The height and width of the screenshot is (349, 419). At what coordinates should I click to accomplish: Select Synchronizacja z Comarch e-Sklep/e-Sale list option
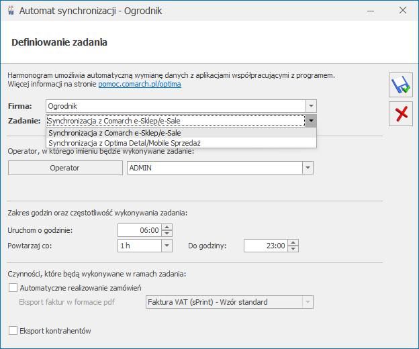[x=181, y=133]
